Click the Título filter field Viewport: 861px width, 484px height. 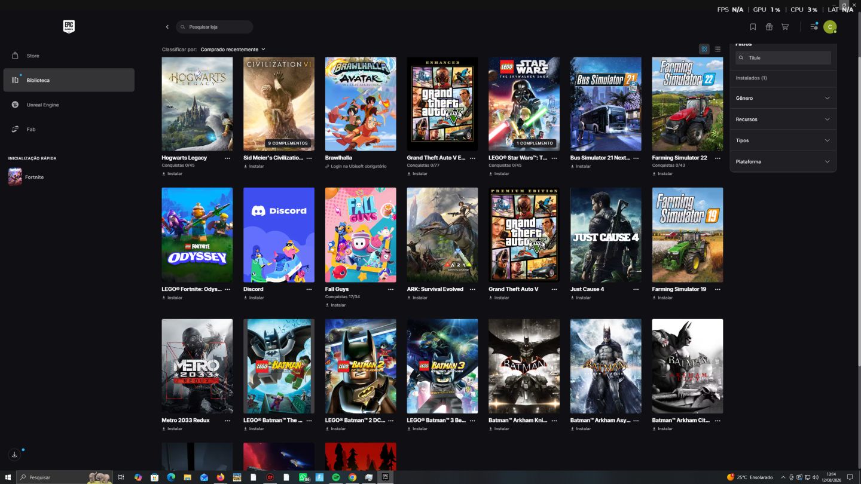[783, 58]
